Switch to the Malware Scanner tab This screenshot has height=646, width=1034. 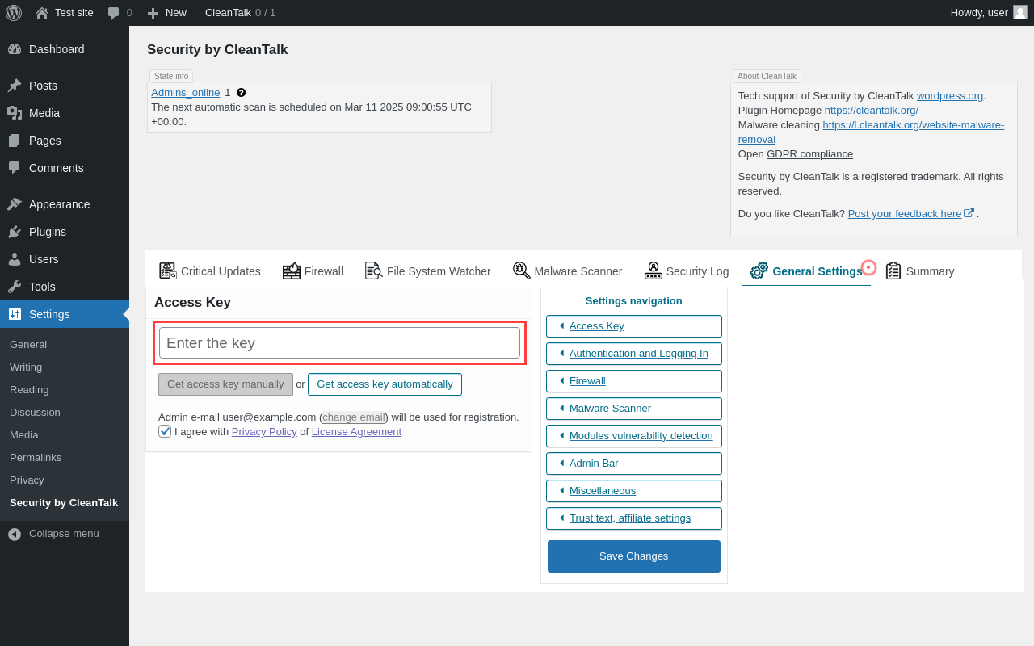(x=568, y=271)
